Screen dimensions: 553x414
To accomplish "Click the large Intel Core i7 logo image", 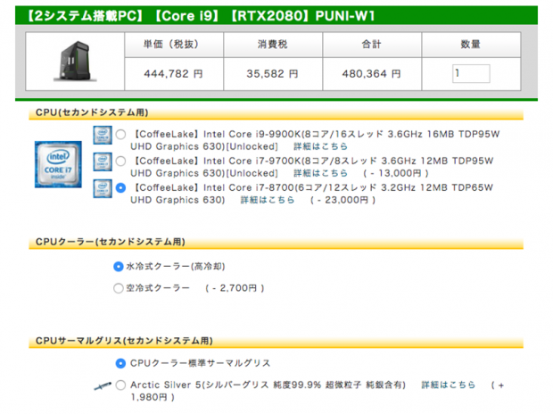I will (x=58, y=164).
